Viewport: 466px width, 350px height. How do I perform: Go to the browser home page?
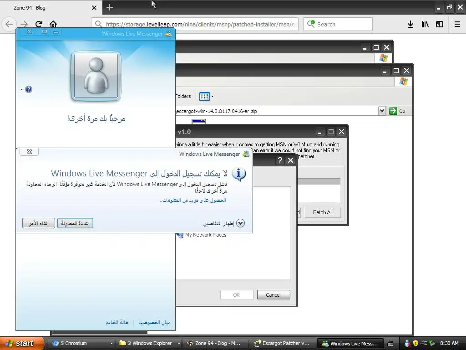(x=53, y=24)
